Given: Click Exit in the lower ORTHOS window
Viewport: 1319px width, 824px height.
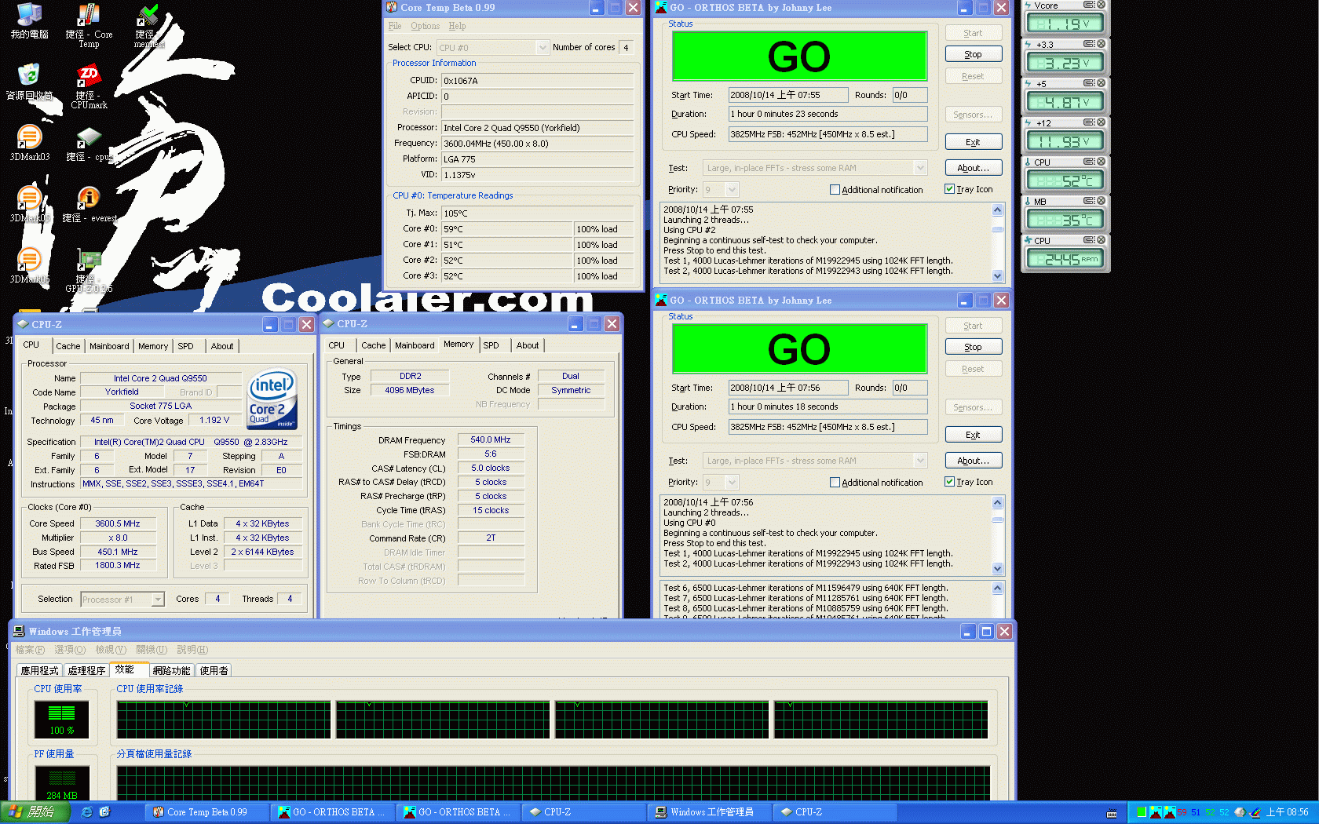Looking at the screenshot, I should 973,435.
